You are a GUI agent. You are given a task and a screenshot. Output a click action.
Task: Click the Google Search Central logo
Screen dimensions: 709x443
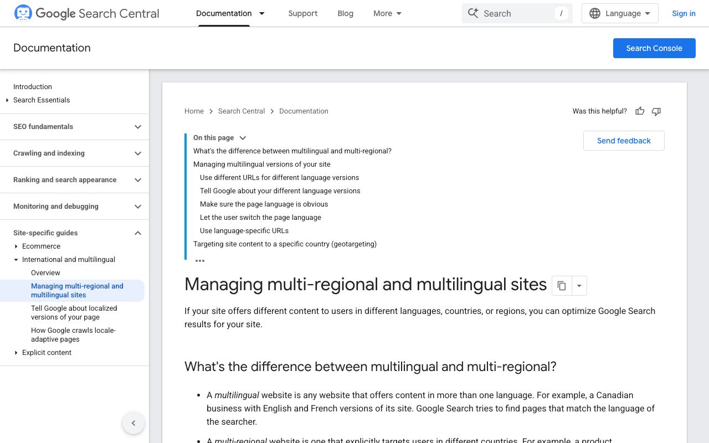86,13
